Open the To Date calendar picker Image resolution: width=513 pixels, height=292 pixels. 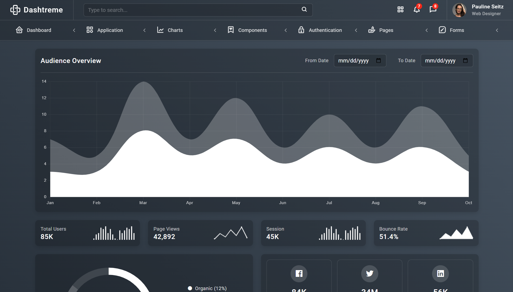(x=465, y=61)
